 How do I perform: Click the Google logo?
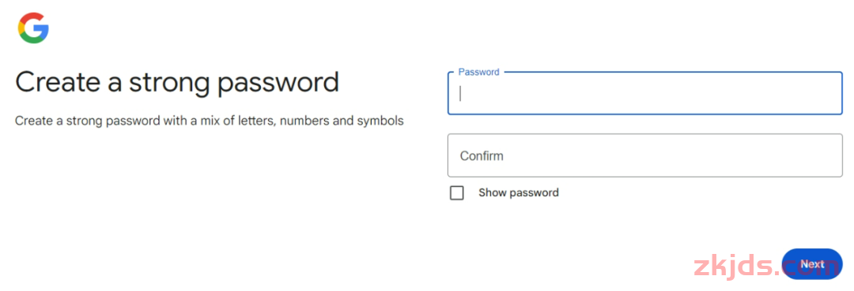click(x=34, y=28)
